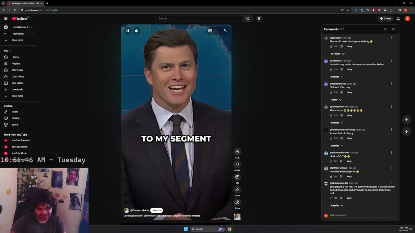The image size is (415, 233).
Task: Sort comments using the sort icon
Action: click(385, 29)
